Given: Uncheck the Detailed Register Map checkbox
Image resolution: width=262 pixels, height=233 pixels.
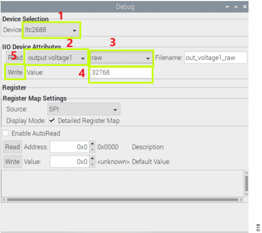Looking at the screenshot, I should coord(52,121).
